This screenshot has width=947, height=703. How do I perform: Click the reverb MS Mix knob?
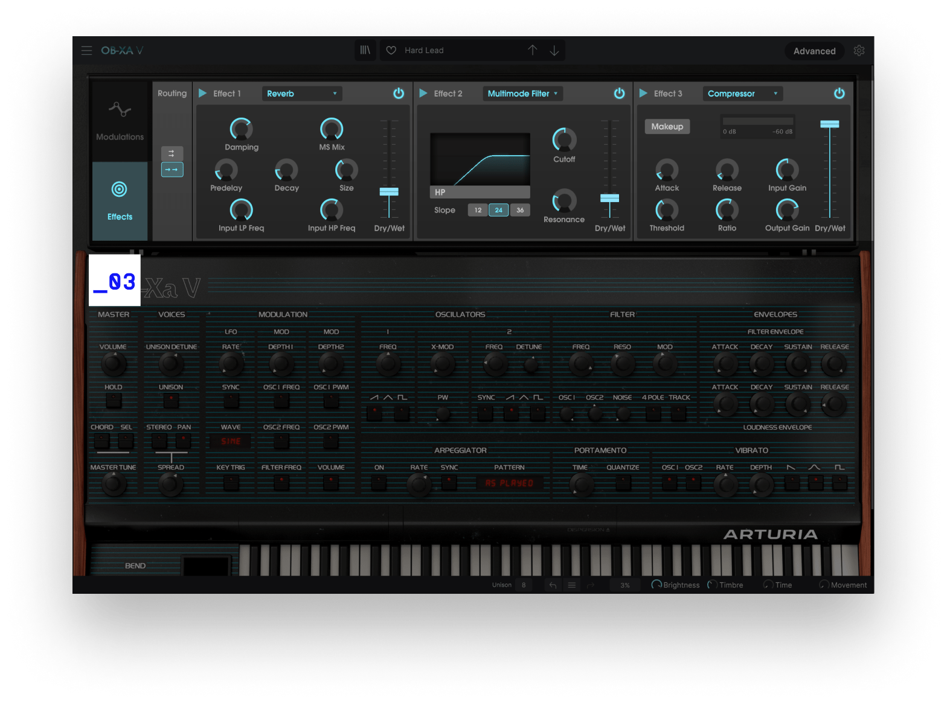click(x=332, y=129)
